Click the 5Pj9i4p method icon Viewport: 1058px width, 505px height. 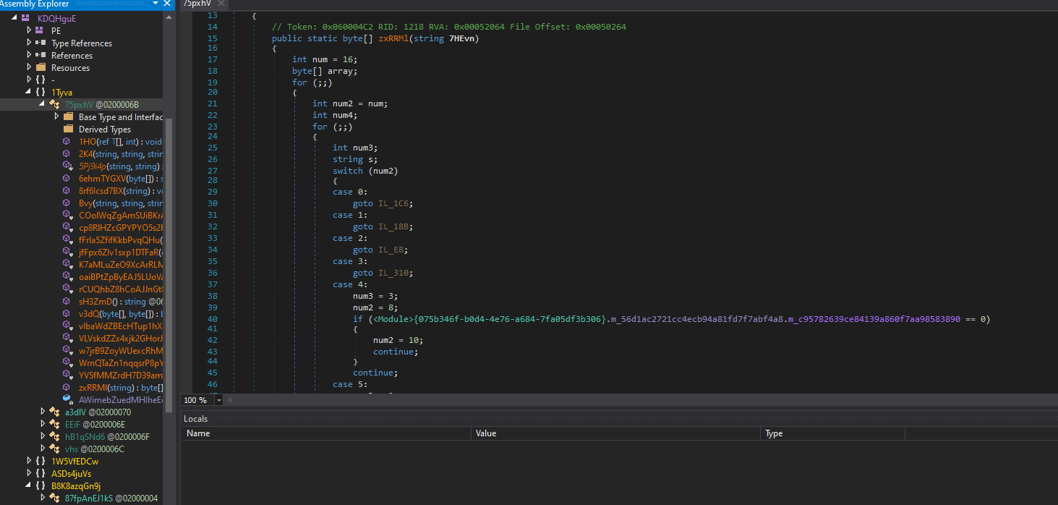(67, 166)
